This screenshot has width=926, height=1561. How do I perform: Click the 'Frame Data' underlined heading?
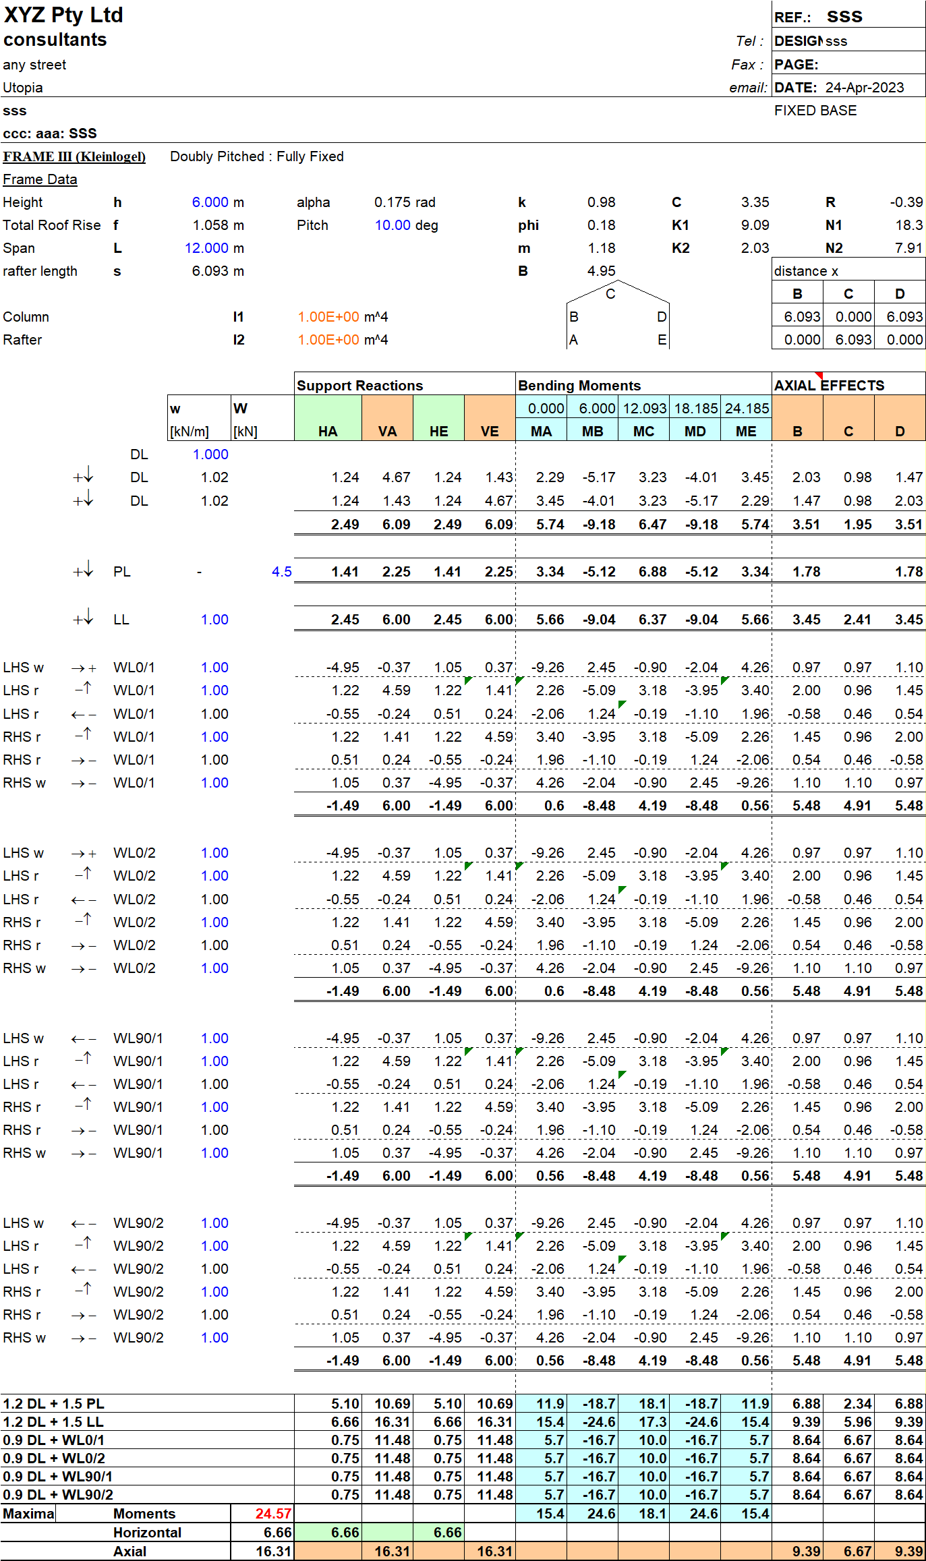(40, 179)
